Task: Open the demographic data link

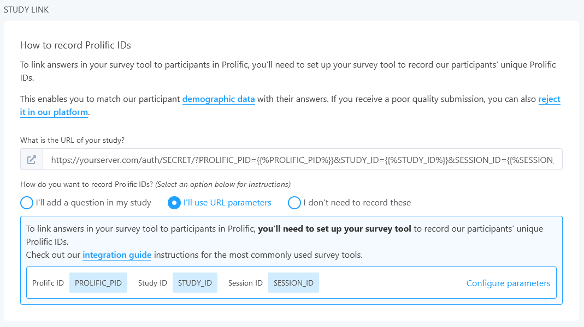Action: pyautogui.click(x=219, y=99)
